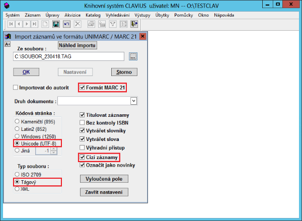The height and width of the screenshot is (221, 302).
Task: Click the Storno button
Action: [124, 72]
